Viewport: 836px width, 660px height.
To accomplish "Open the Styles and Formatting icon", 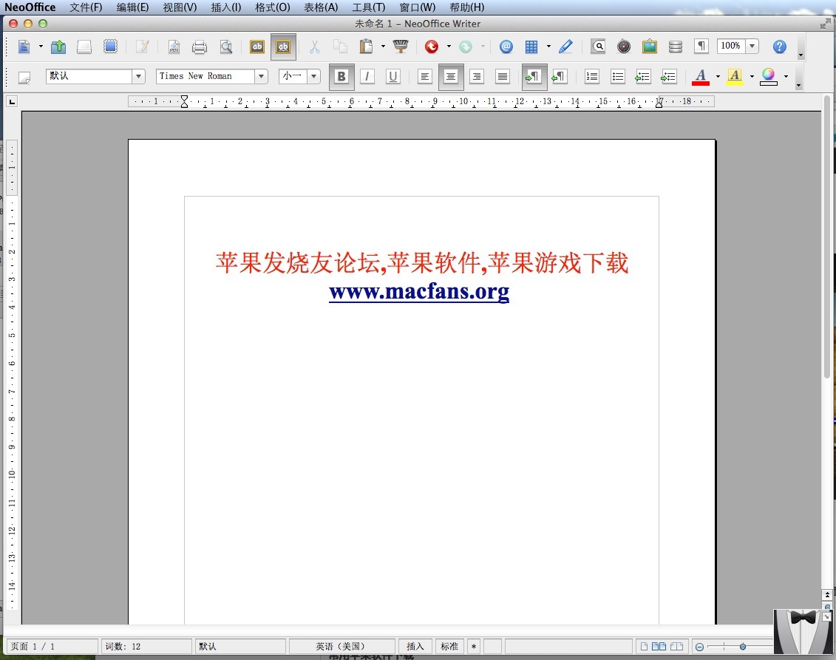I will (24, 78).
